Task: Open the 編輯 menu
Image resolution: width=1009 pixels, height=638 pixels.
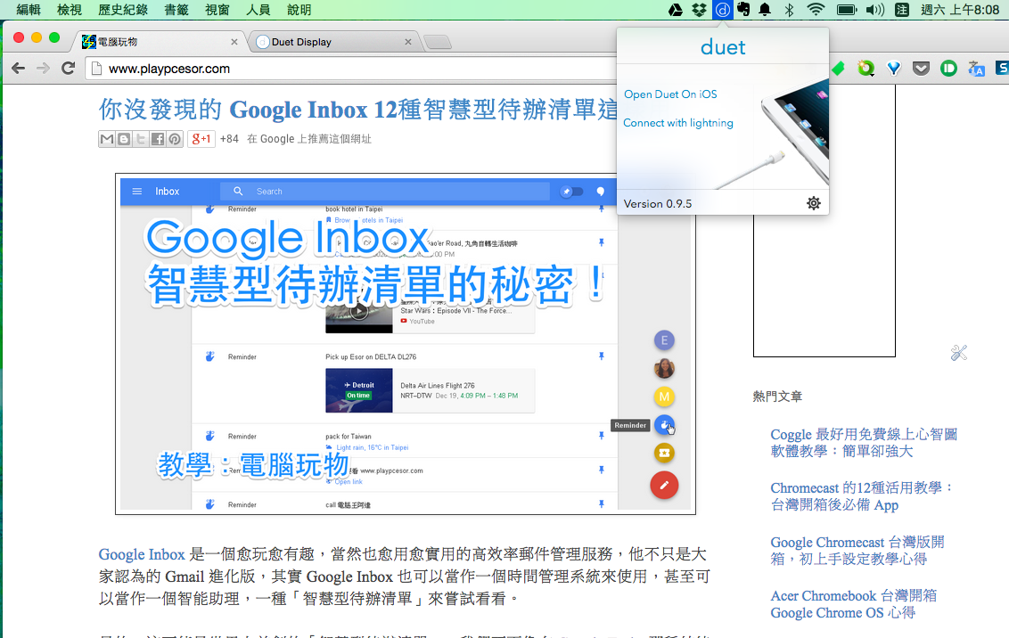Action: point(29,10)
